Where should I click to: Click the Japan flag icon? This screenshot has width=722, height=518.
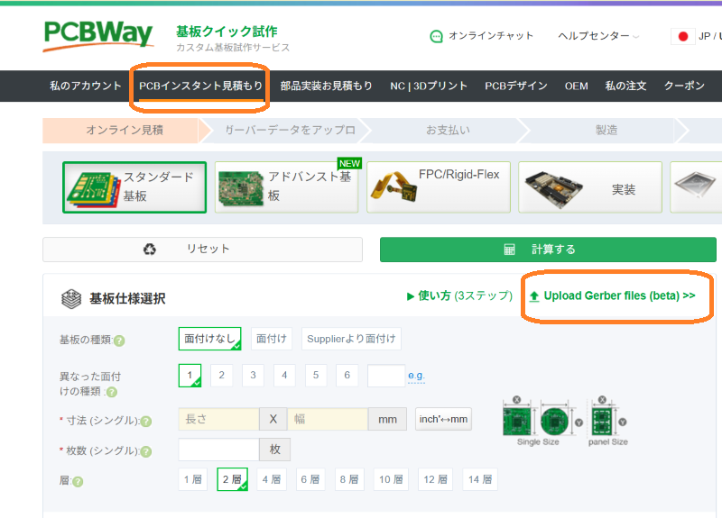pos(683,37)
